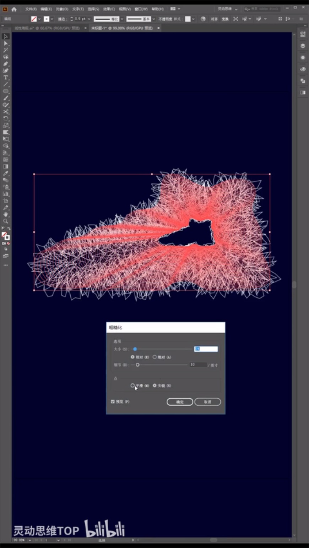Toggle the 预览 (Preview) checkbox

(113, 402)
